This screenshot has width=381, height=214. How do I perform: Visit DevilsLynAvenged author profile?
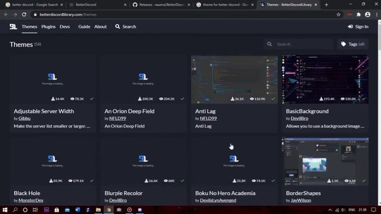tap(218, 200)
